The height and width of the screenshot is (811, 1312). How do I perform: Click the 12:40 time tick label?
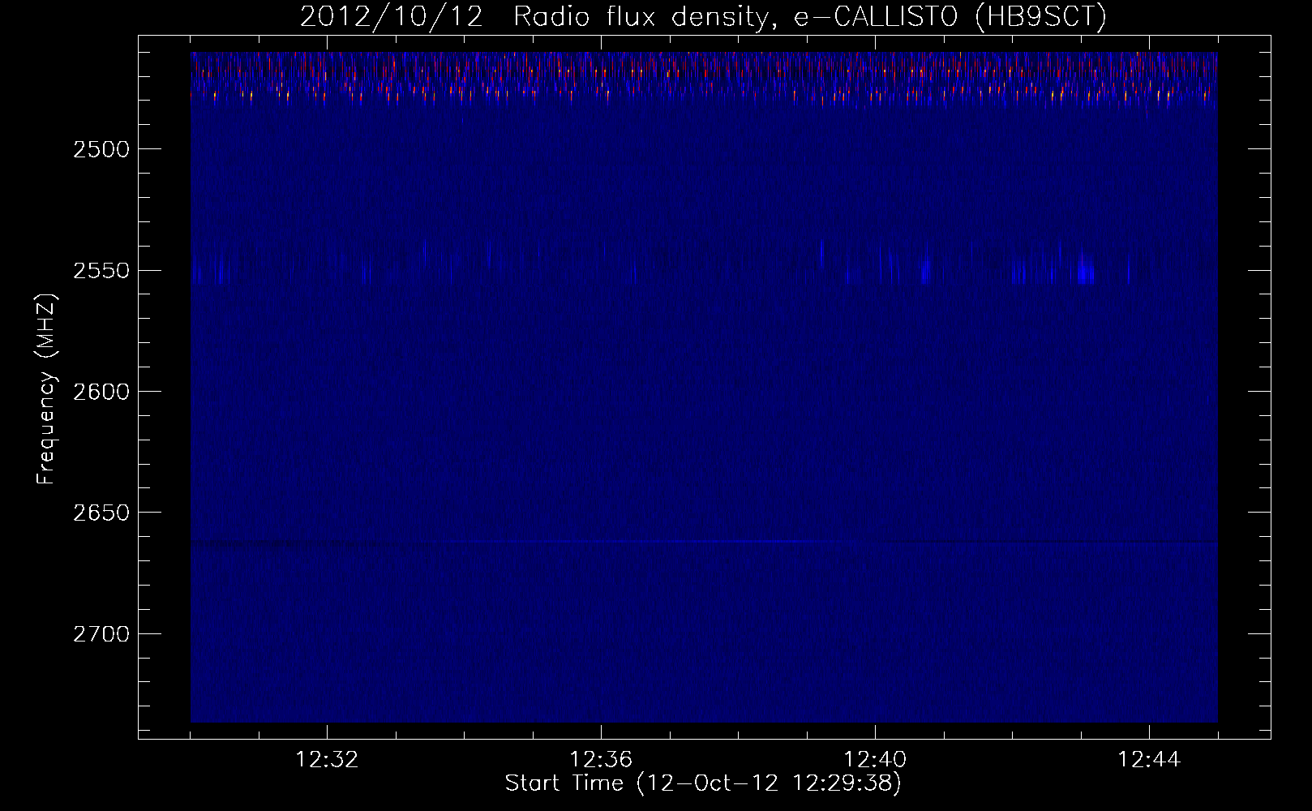pyautogui.click(x=875, y=760)
